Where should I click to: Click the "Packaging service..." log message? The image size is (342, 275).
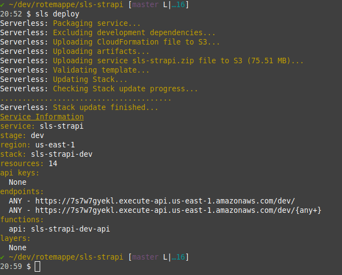click(x=97, y=24)
